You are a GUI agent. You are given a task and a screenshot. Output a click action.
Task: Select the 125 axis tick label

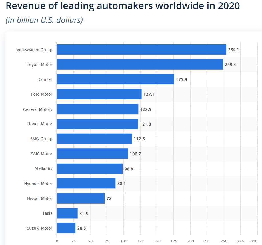pos(140,241)
